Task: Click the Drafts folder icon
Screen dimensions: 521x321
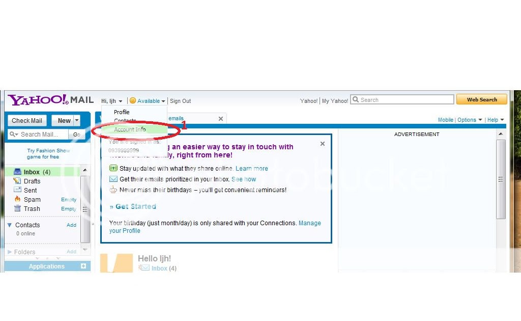Action: coord(17,181)
